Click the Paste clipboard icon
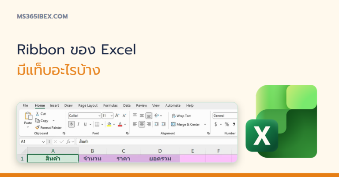This screenshot has width=339, height=177. point(28,116)
